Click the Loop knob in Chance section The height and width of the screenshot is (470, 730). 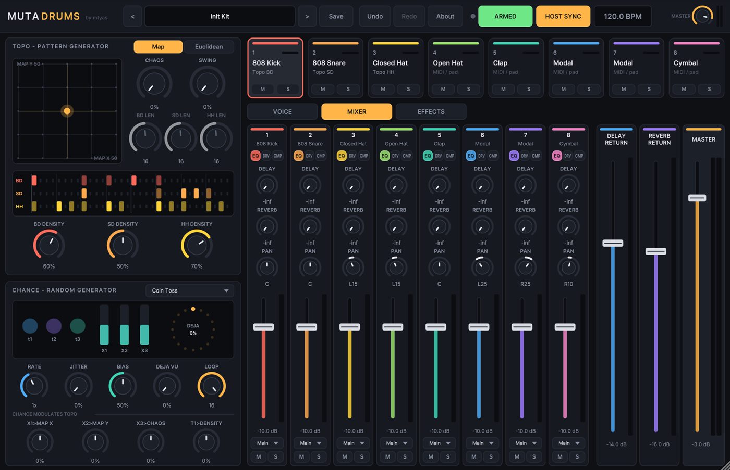212,386
